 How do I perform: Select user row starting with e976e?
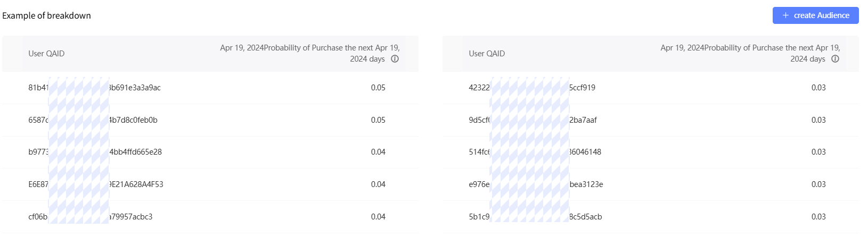[x=650, y=184]
